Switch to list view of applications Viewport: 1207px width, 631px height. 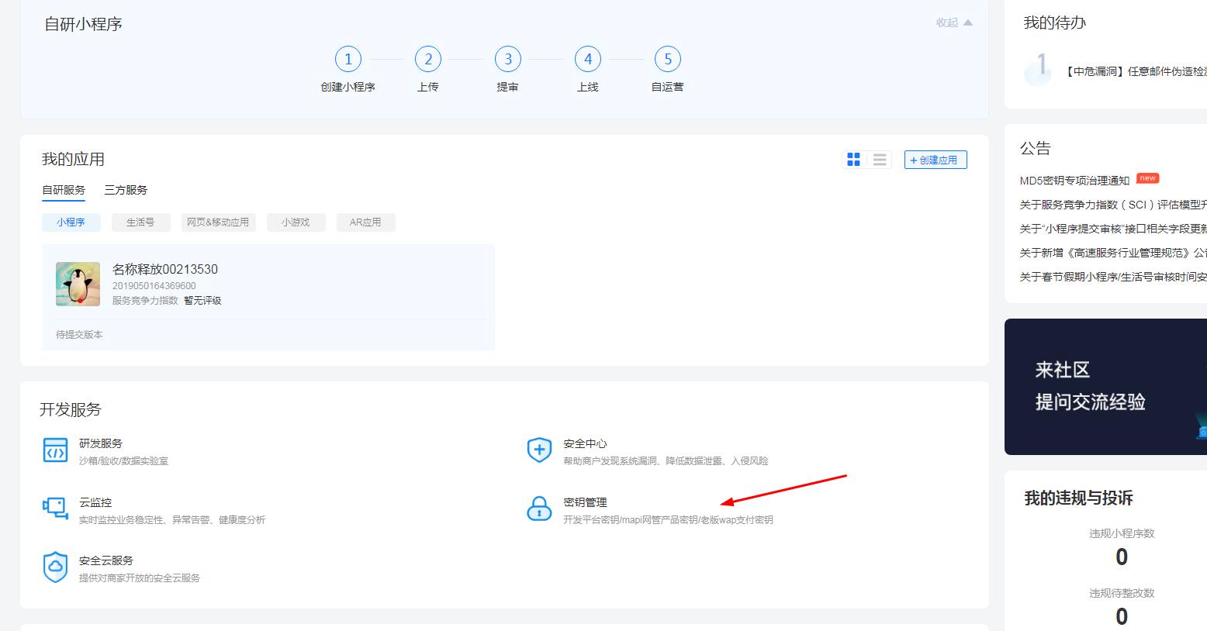coord(879,159)
